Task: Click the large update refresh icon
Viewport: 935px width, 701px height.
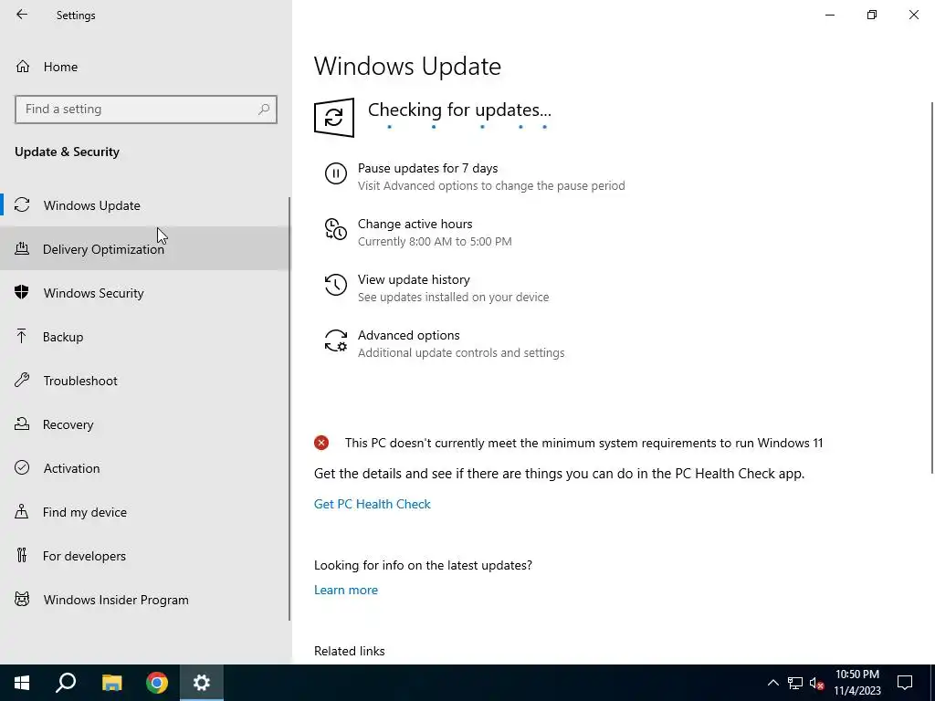Action: pyautogui.click(x=334, y=118)
